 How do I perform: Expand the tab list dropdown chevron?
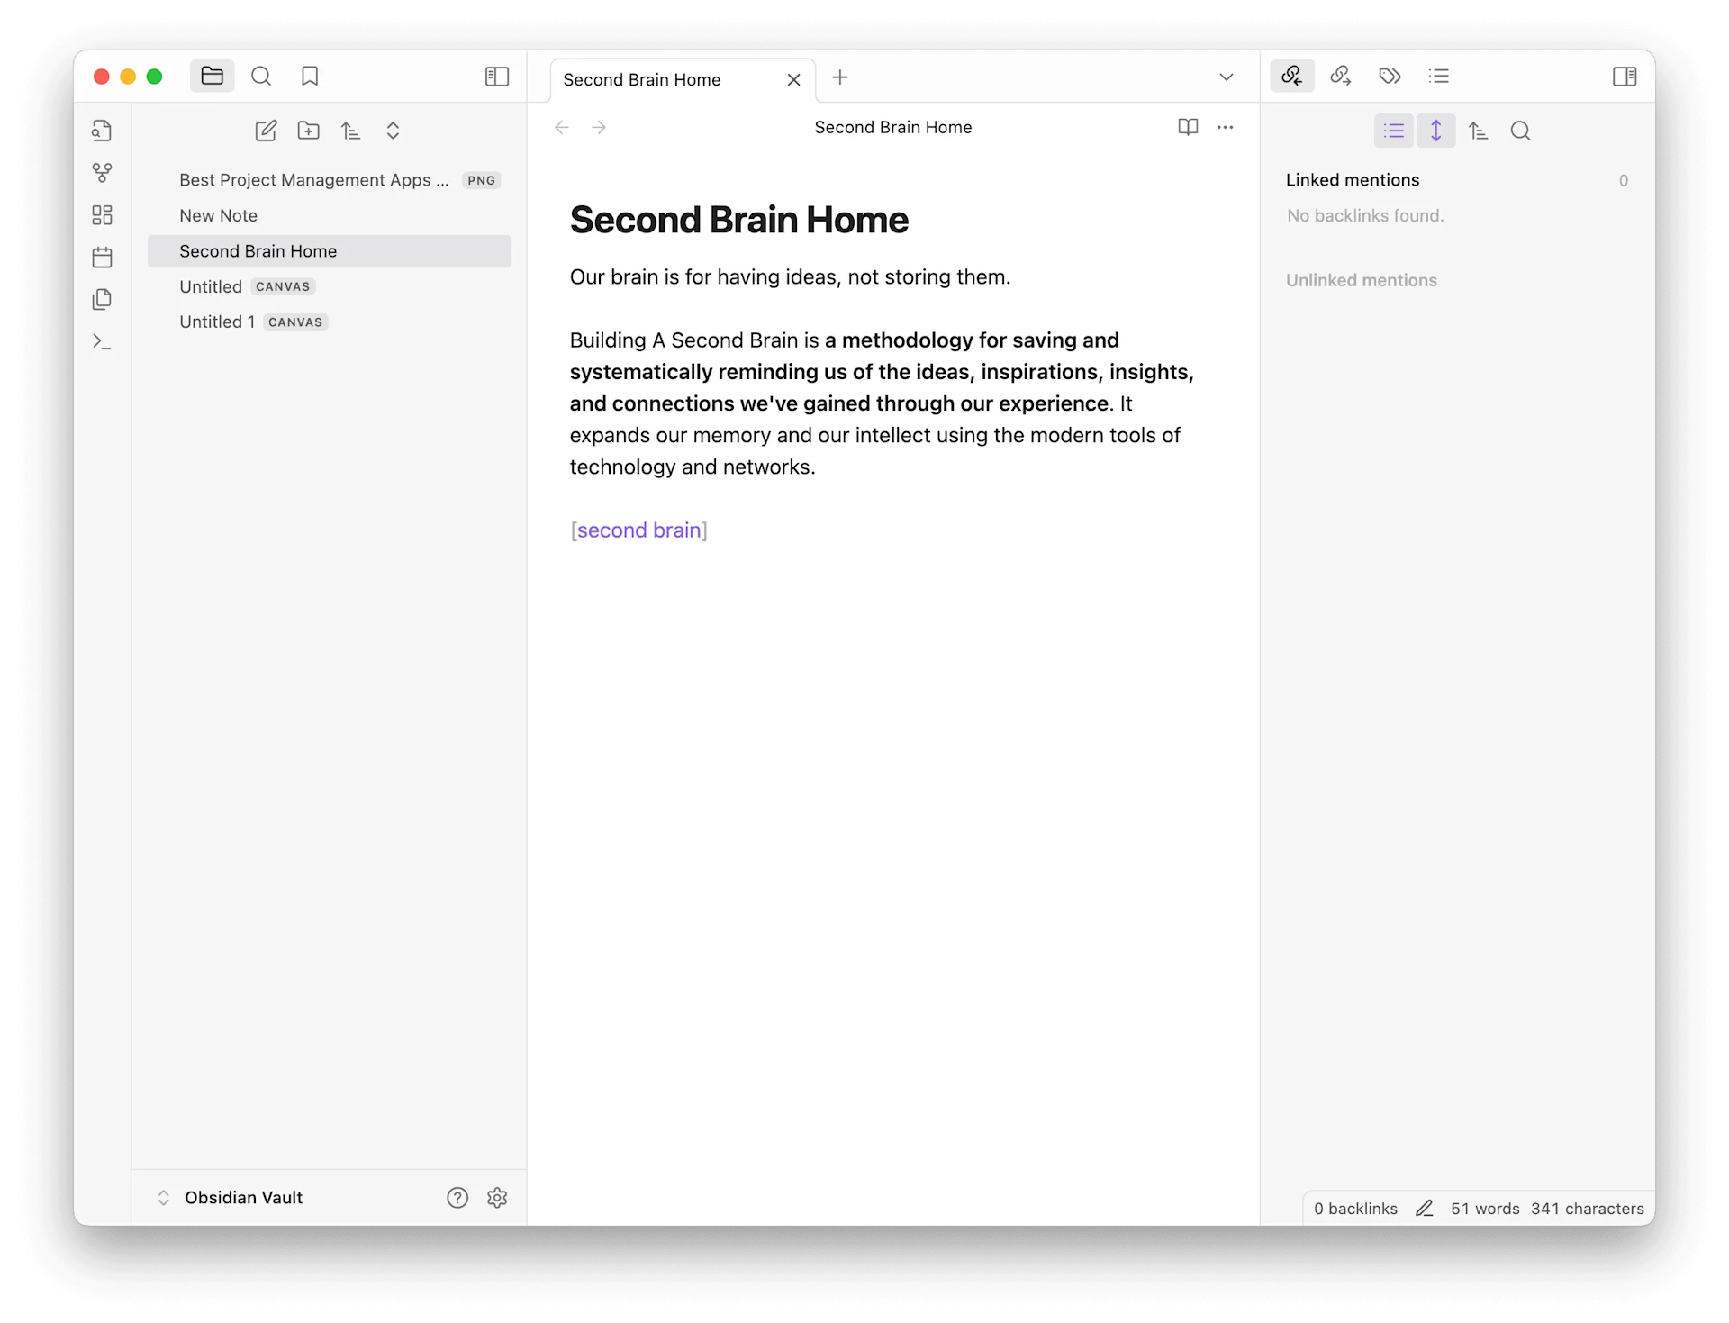(x=1226, y=77)
